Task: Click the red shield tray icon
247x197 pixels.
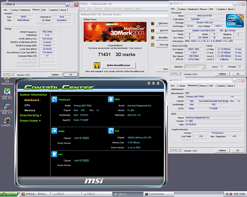Action: click(x=231, y=194)
